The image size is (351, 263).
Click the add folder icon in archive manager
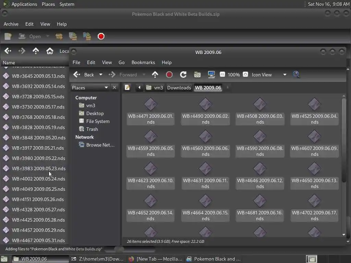[x=87, y=36]
